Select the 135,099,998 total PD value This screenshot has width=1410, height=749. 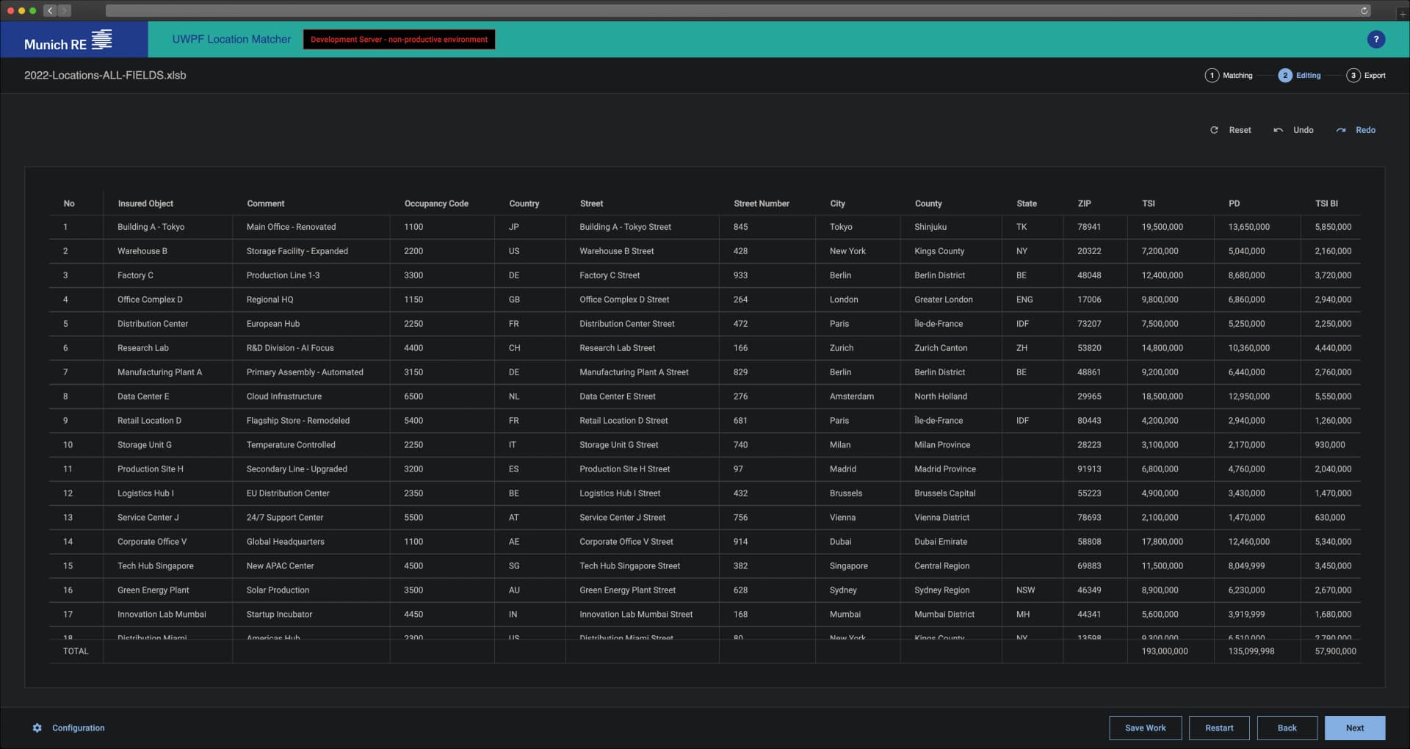1251,651
